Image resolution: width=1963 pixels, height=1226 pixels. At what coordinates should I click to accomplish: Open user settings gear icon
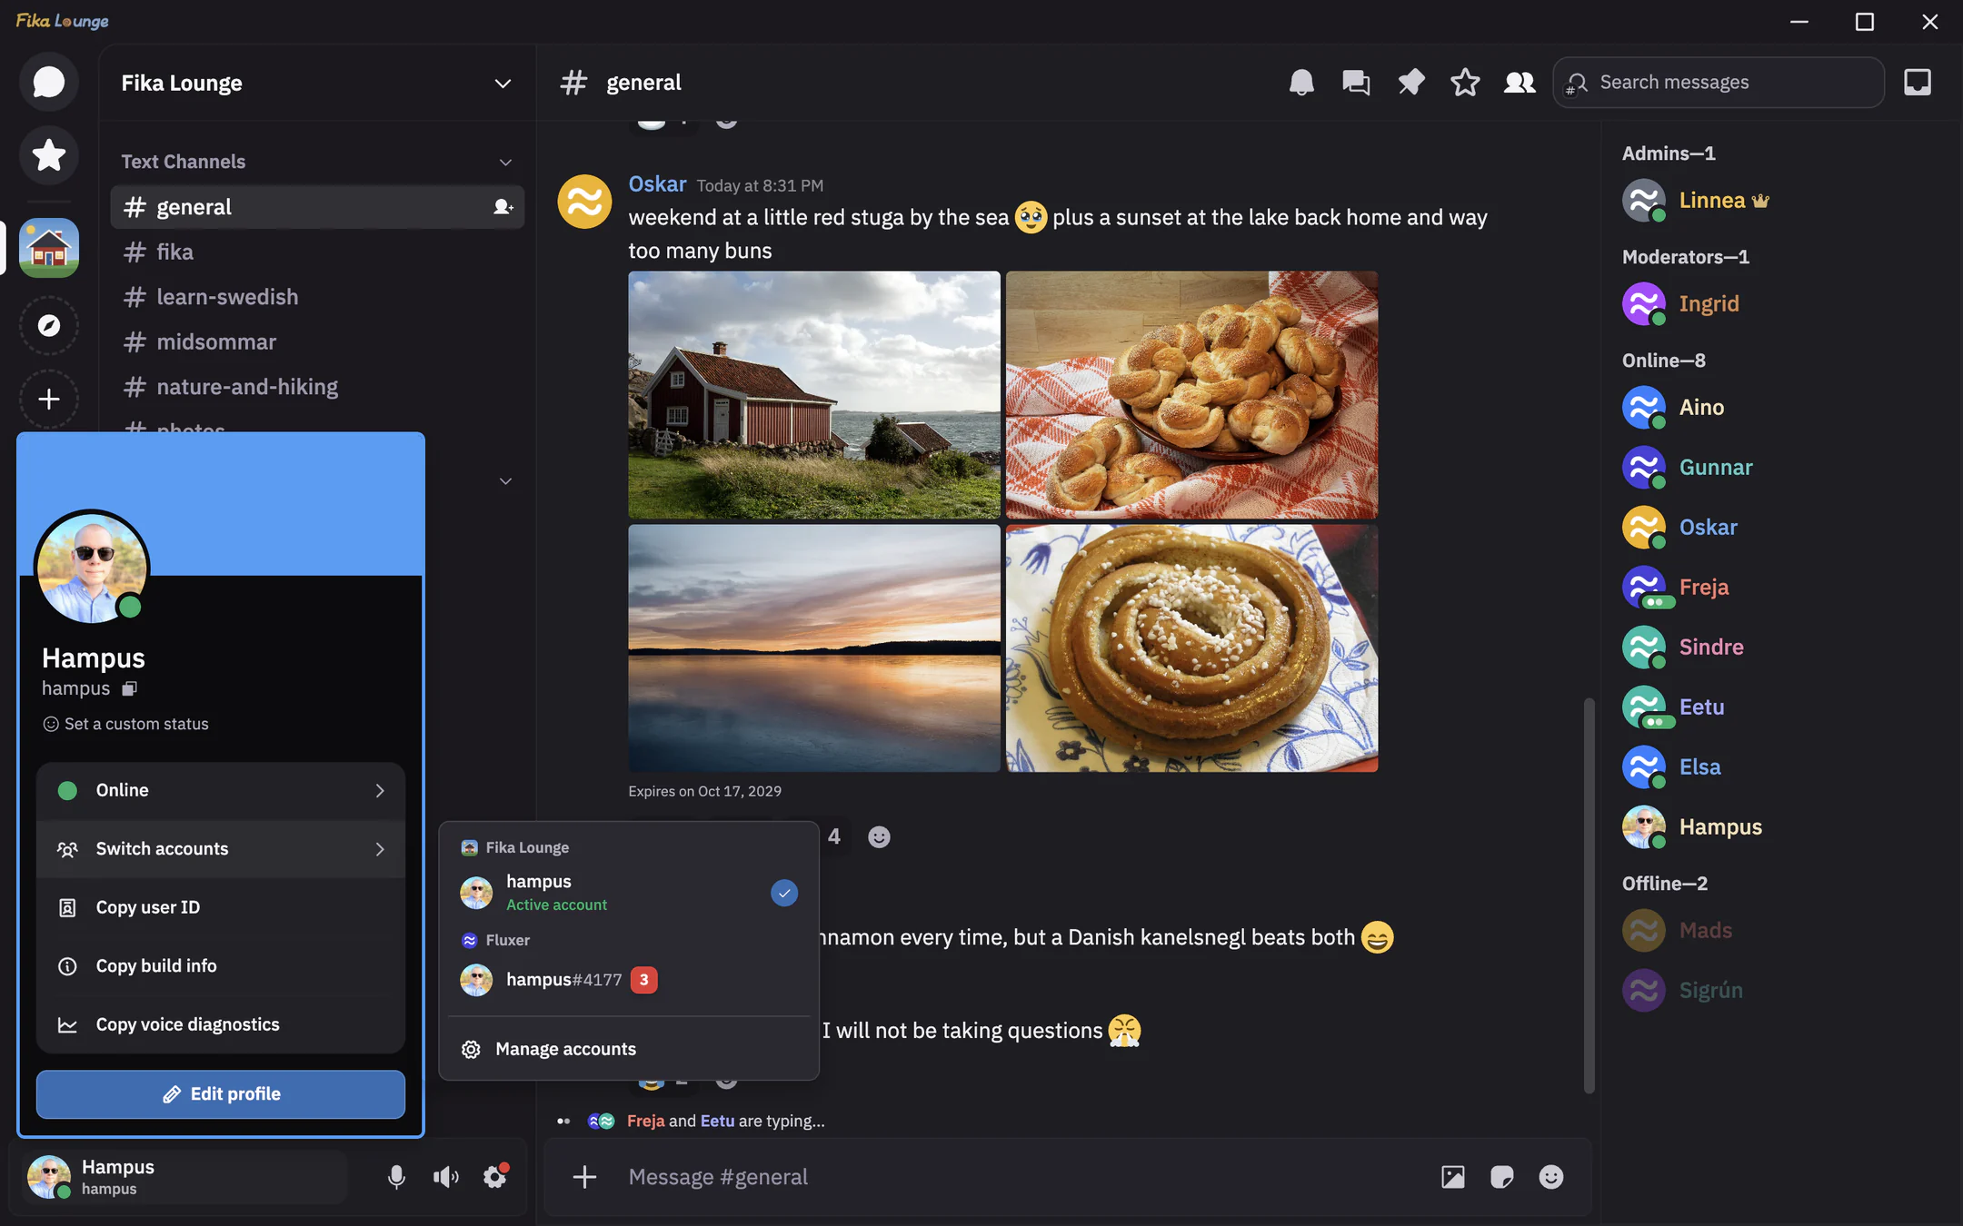pos(495,1177)
